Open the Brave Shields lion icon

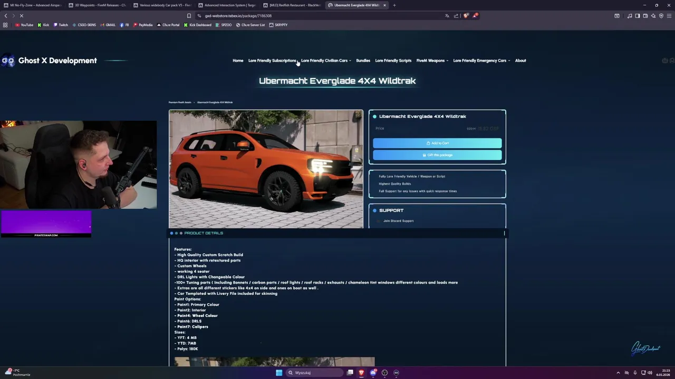(466, 16)
